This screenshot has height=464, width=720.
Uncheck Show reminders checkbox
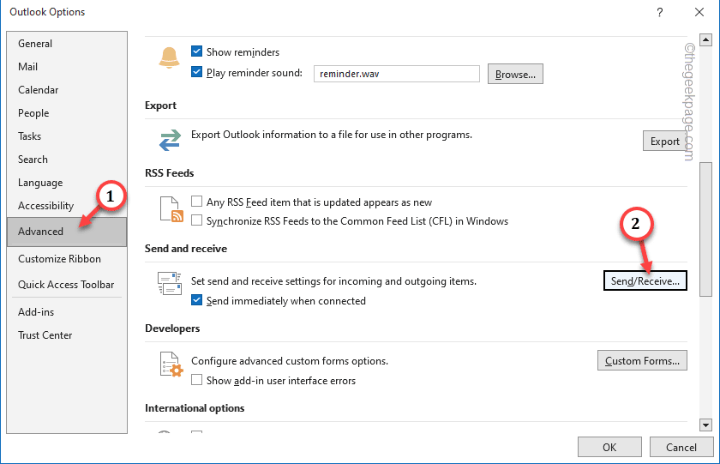coord(196,51)
